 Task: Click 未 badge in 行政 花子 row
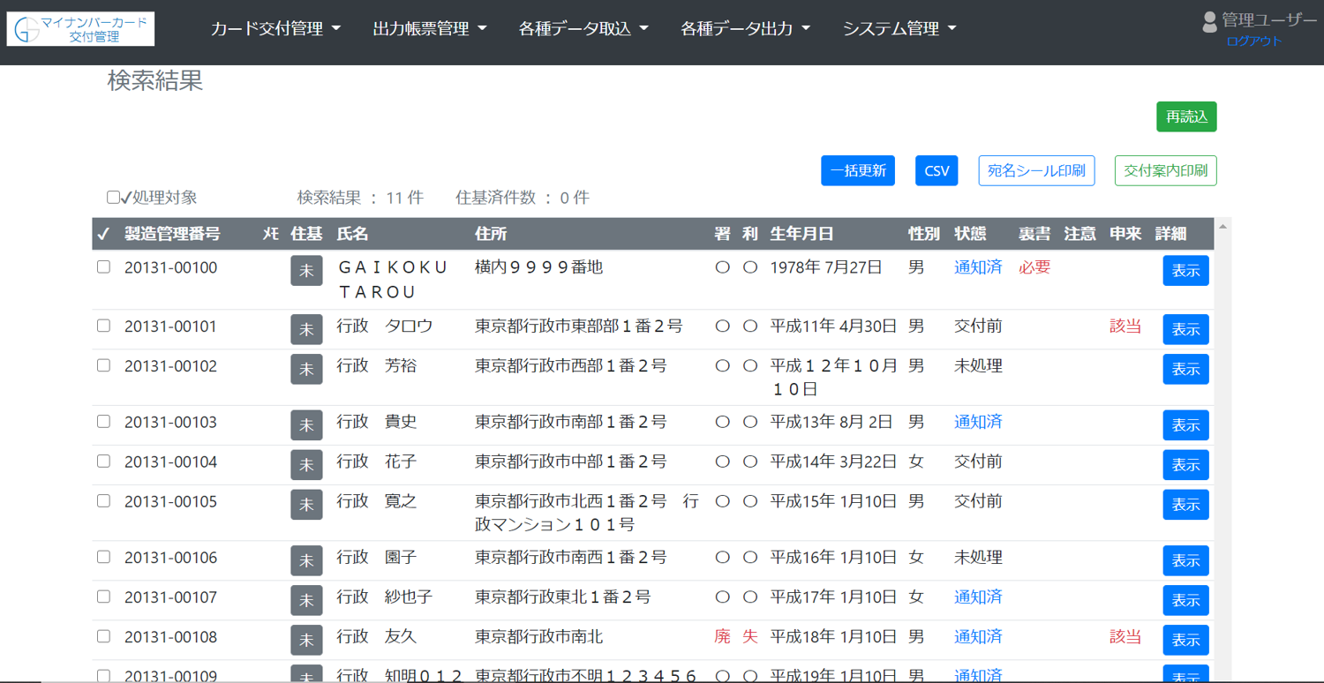point(306,465)
